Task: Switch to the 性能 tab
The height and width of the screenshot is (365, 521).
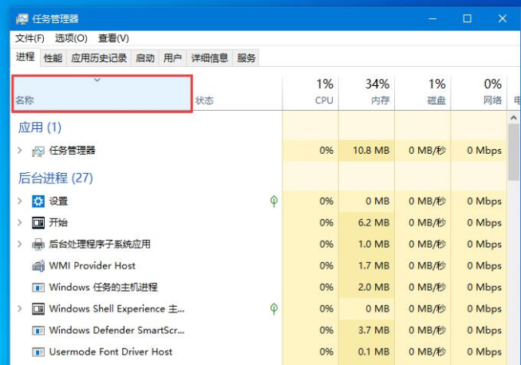Action: [53, 57]
